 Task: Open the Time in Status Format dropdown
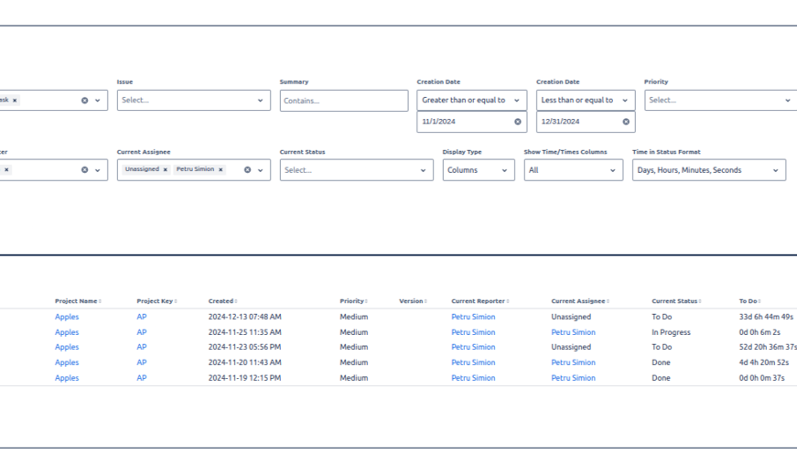708,170
